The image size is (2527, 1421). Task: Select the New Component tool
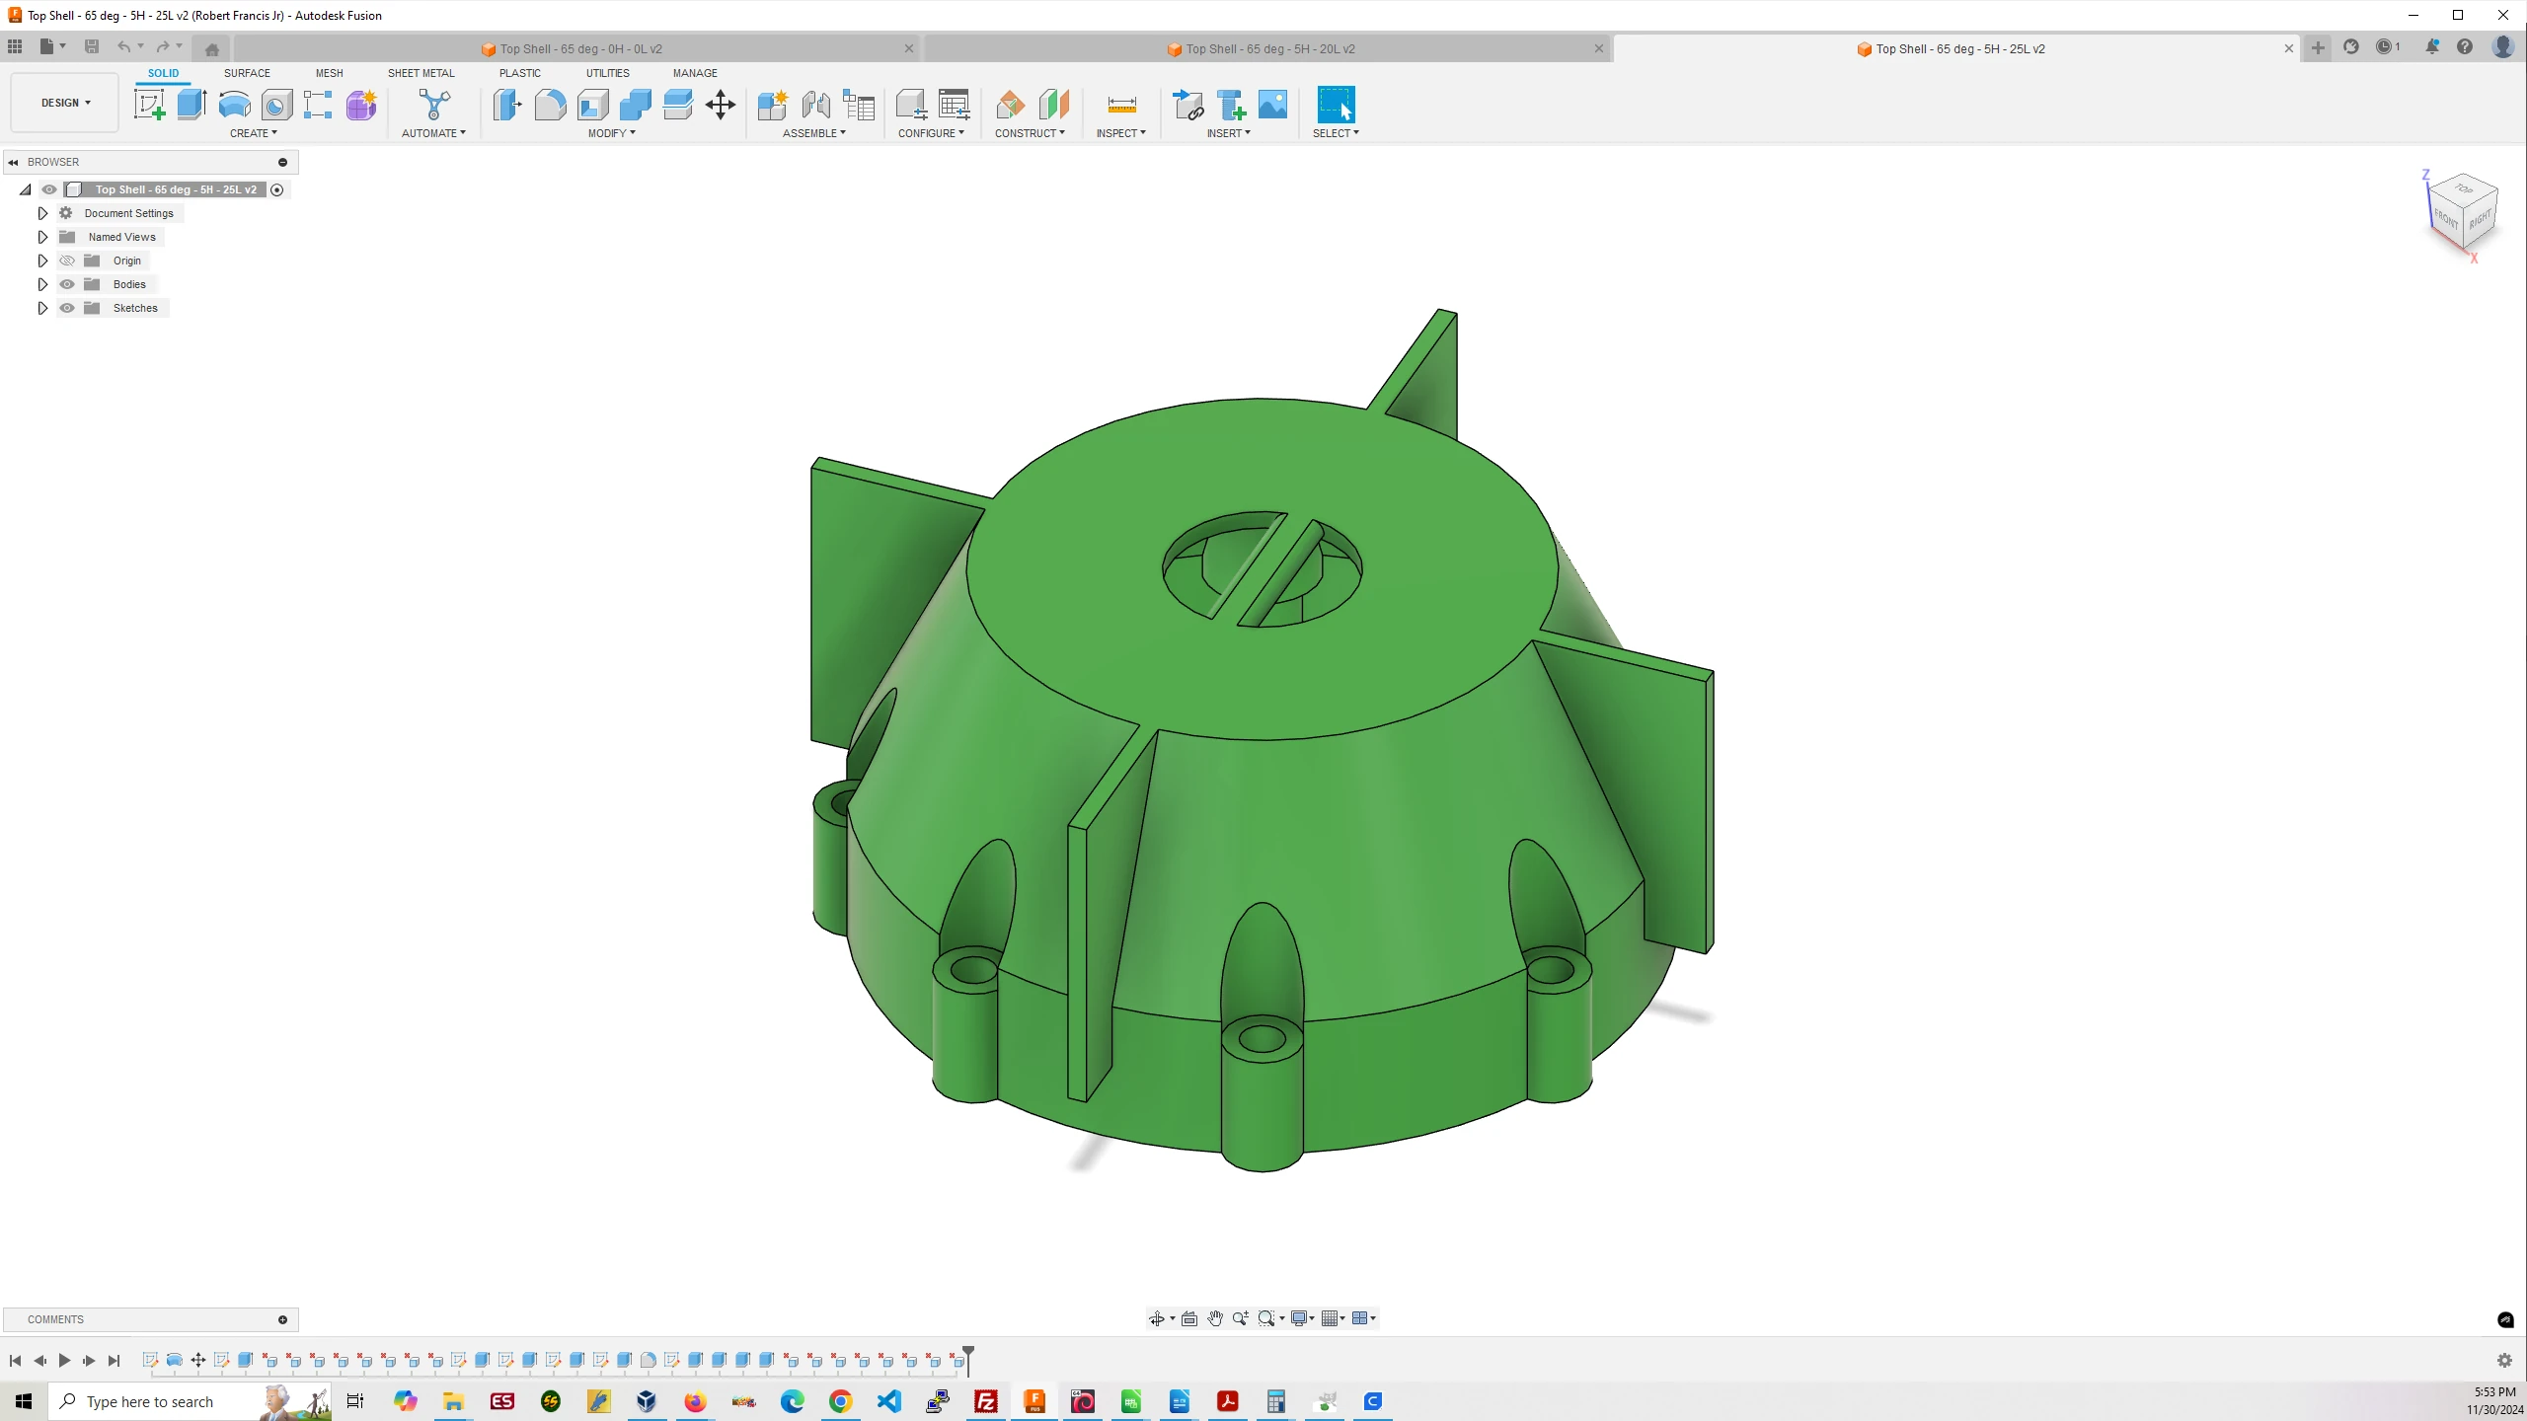tap(772, 105)
